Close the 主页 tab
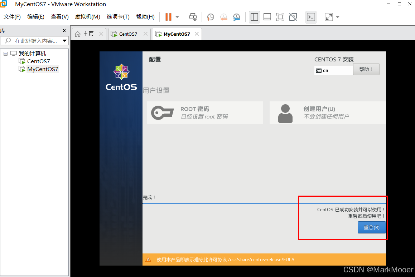Image resolution: width=415 pixels, height=277 pixels. [101, 34]
